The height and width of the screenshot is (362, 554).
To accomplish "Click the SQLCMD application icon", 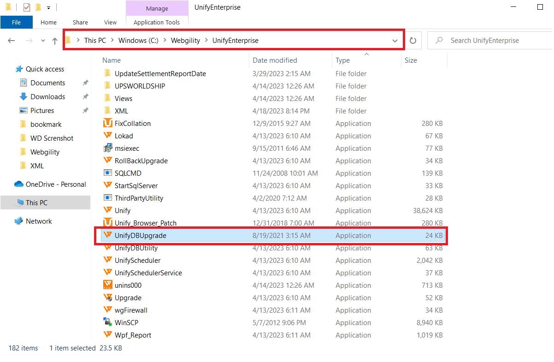I will point(107,173).
